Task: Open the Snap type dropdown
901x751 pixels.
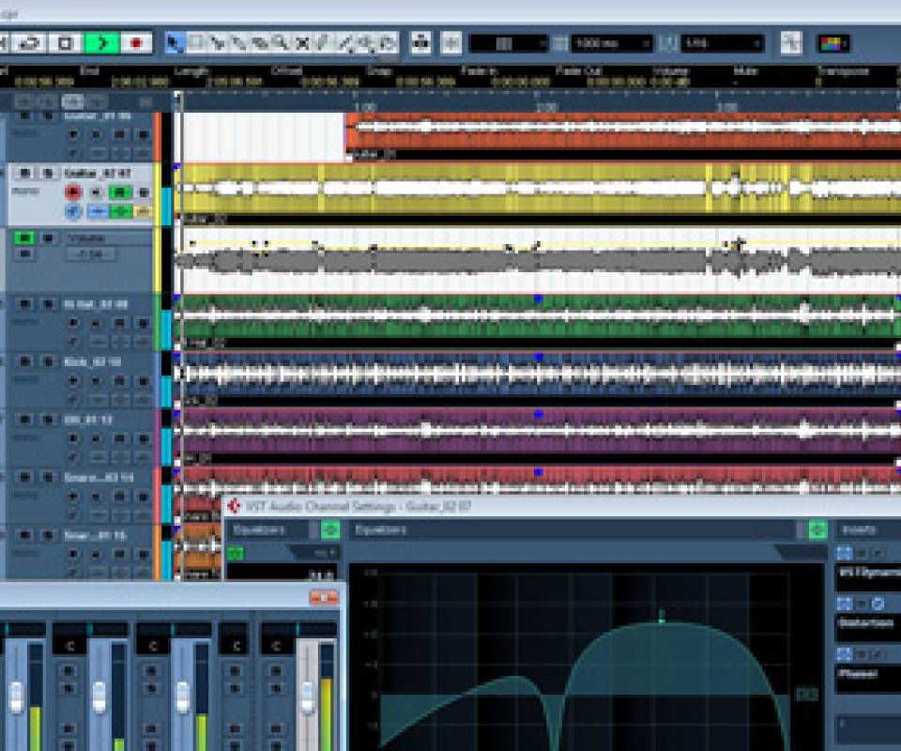Action: click(x=508, y=43)
